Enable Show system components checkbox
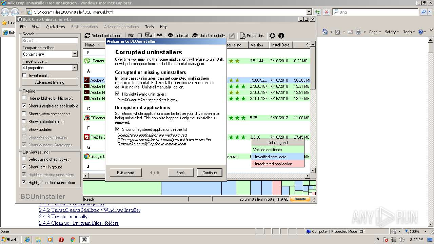 [x=24, y=114]
